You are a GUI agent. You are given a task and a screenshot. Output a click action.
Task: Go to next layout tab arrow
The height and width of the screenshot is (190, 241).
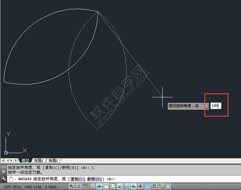tap(11, 160)
